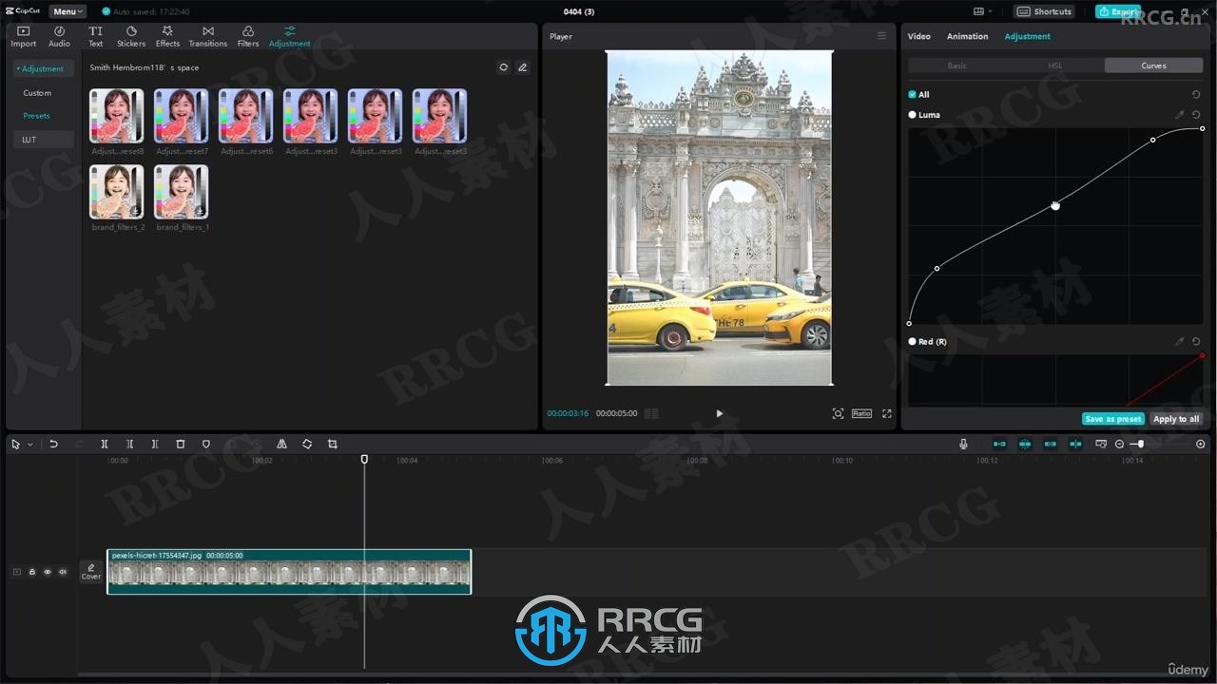This screenshot has width=1217, height=684.
Task: Click the Rotate tool icon
Action: [307, 444]
